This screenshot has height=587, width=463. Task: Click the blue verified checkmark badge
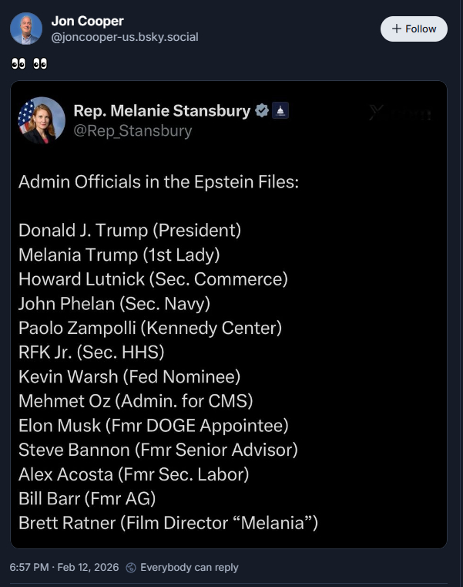[262, 111]
